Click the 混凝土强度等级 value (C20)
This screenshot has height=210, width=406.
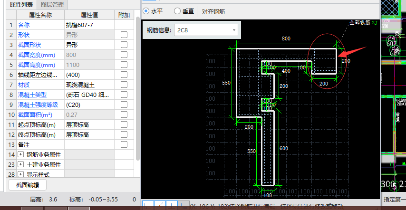point(89,105)
